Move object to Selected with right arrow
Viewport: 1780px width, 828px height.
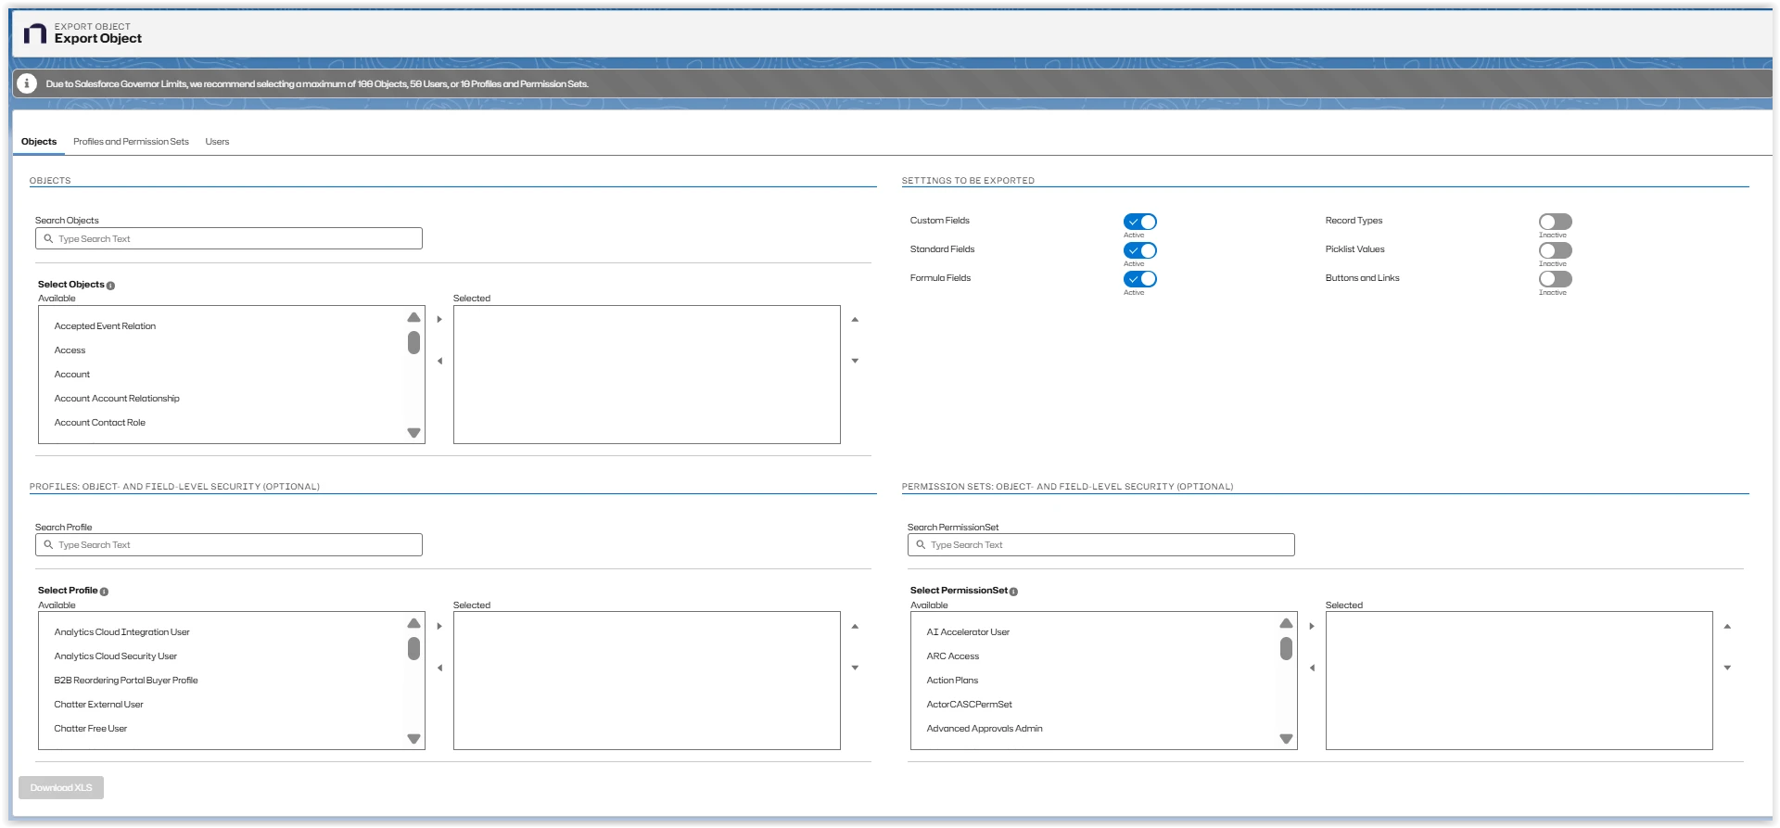[x=439, y=320]
